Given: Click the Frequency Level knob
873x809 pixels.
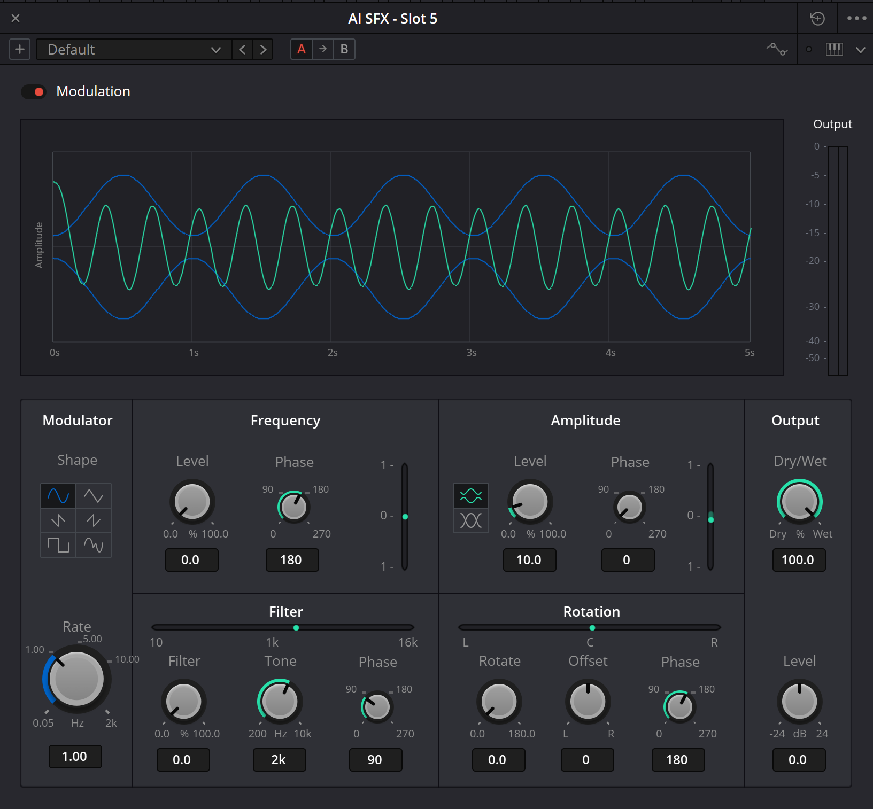Looking at the screenshot, I should click(192, 501).
